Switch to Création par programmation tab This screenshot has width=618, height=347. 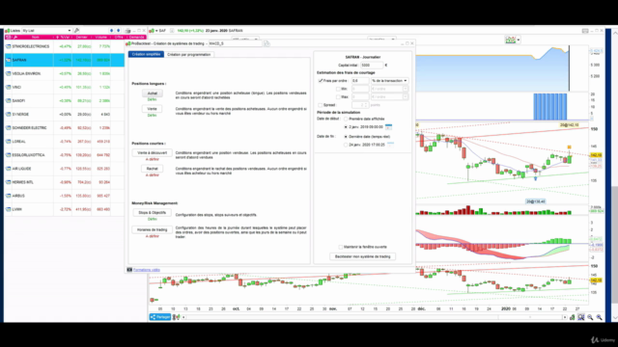[189, 54]
